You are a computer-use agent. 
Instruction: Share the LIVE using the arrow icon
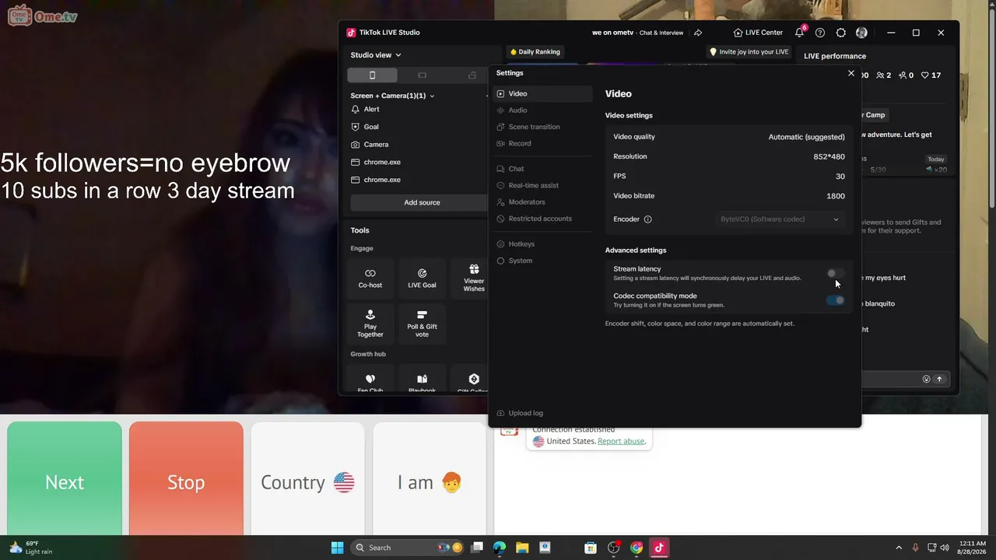pos(698,33)
